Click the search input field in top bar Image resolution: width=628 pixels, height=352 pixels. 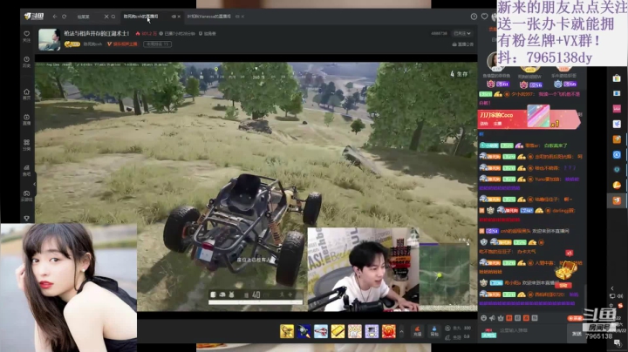(89, 17)
